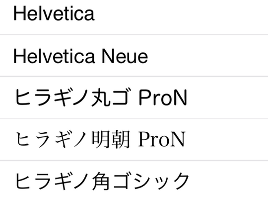Tap empty space beside Helvetica Neue label
This screenshot has width=268, height=199.
[x=208, y=55]
